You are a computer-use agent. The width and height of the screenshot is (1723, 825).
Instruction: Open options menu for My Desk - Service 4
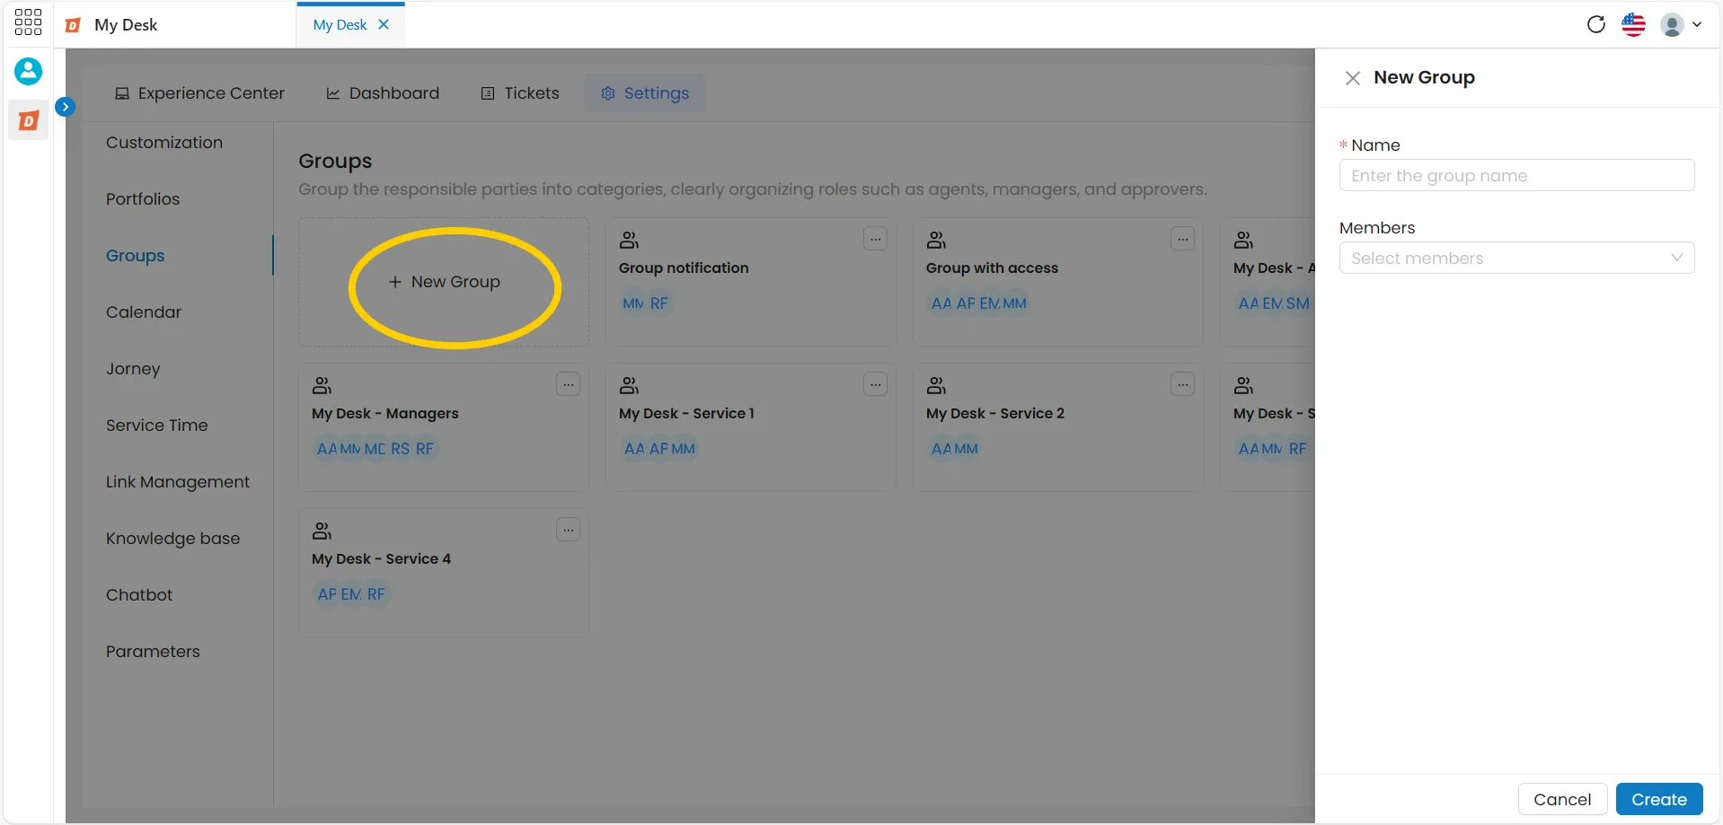coord(568,530)
